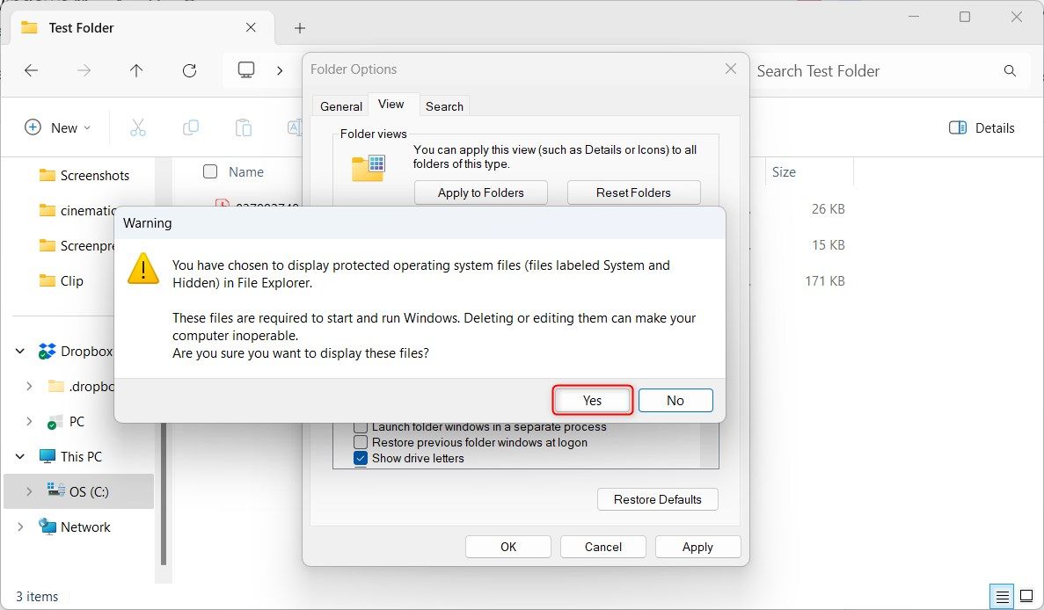Screen dimensions: 1044x610
Task: Click the navigation pane vertical scrollbar
Action: pos(163,492)
